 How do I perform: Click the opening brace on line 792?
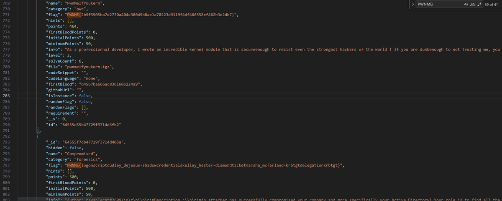click(38, 136)
